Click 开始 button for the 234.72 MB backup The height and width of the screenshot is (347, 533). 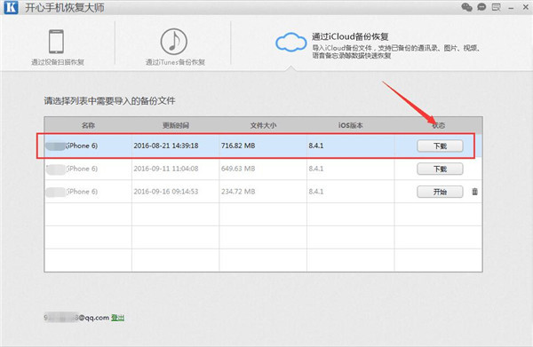[440, 192]
